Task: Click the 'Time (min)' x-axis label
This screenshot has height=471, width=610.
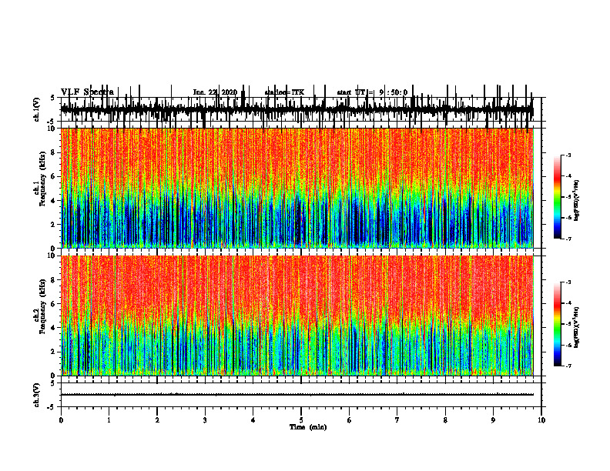Action: coord(308,427)
